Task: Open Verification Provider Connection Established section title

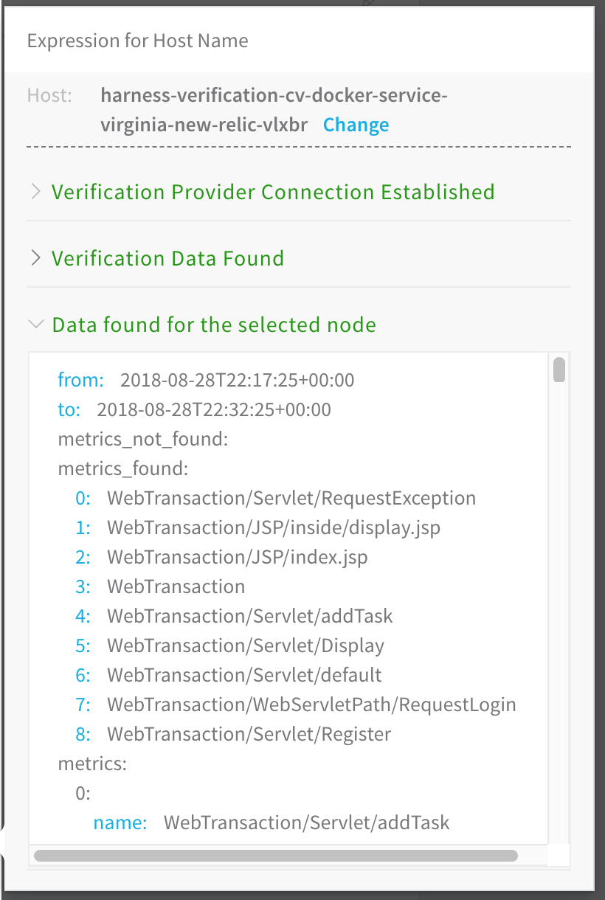Action: (273, 192)
